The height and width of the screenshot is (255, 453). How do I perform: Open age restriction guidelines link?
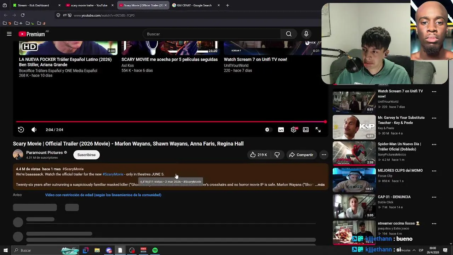[x=103, y=195]
